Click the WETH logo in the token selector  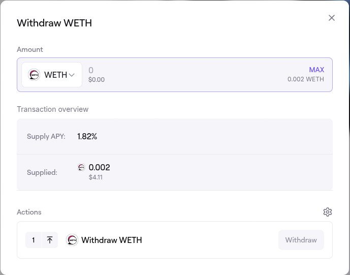tap(34, 75)
